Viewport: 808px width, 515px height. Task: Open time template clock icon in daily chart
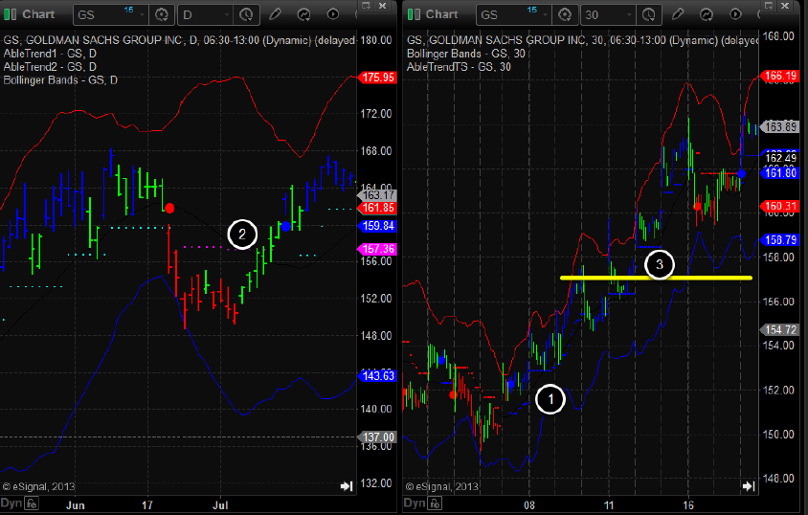[x=246, y=15]
